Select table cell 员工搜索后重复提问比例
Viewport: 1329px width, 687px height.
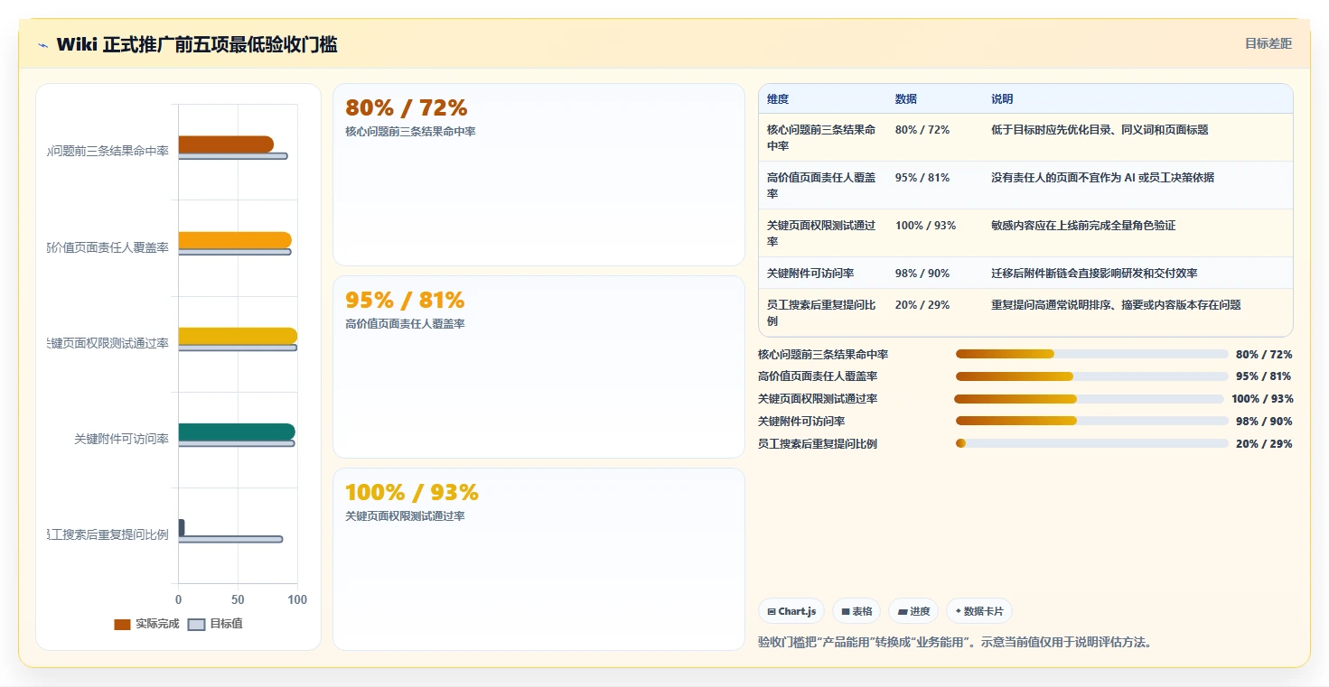pyautogui.click(x=821, y=312)
